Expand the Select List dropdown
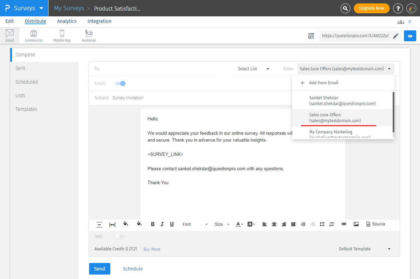The image size is (420, 279). (253, 69)
